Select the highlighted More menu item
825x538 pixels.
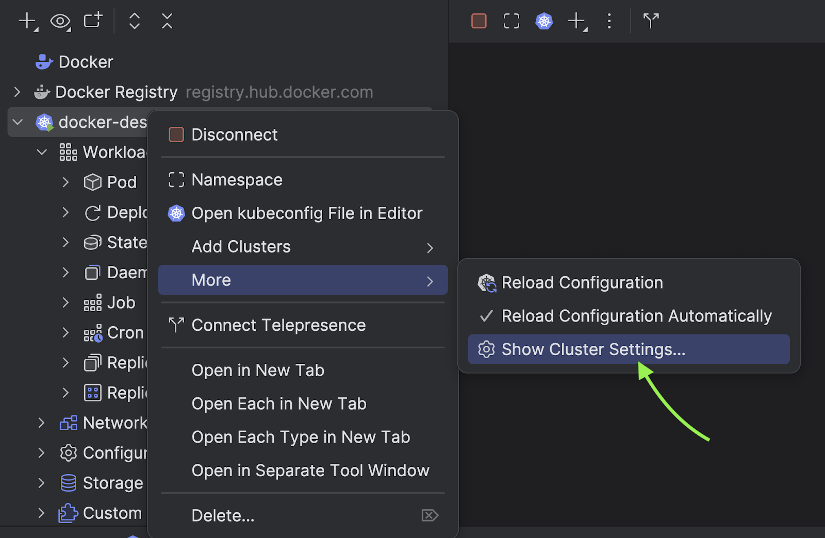(303, 280)
